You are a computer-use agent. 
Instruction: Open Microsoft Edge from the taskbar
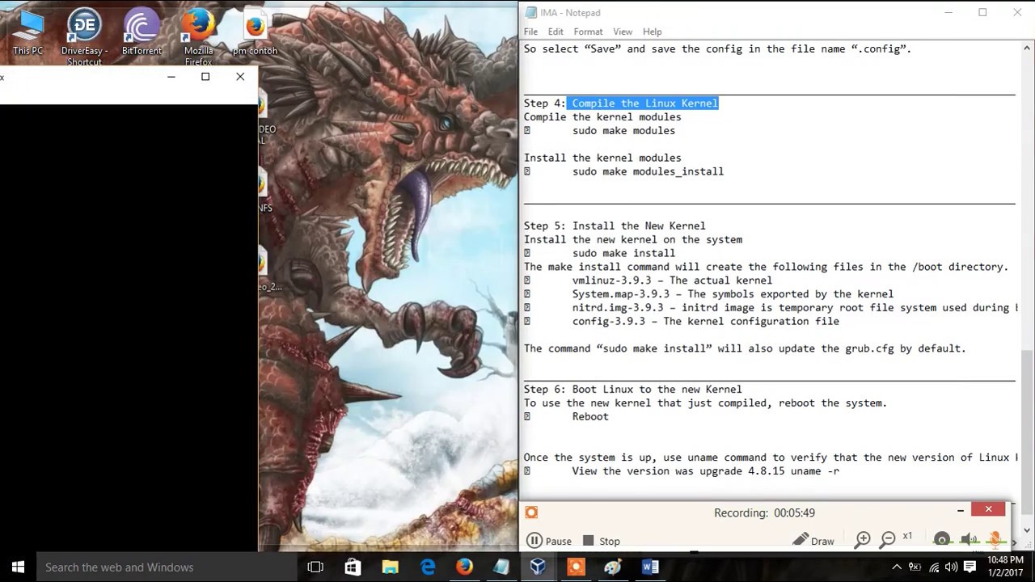coord(427,567)
